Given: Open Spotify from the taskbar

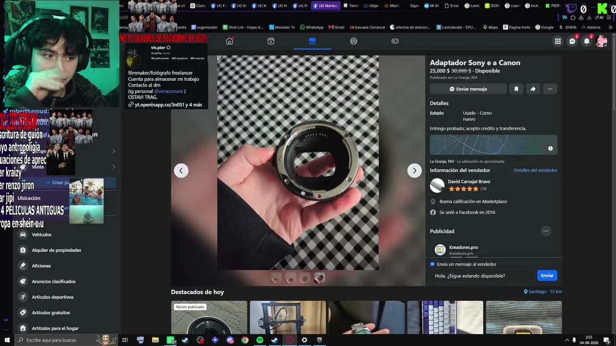Looking at the screenshot, I should 260,340.
